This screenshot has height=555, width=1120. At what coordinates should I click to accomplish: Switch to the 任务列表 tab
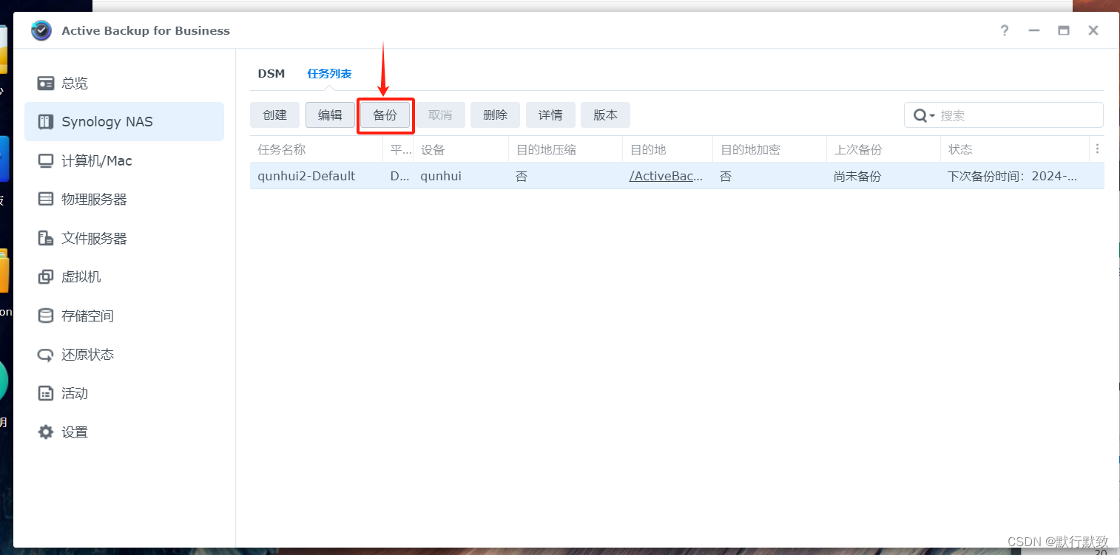tap(329, 74)
